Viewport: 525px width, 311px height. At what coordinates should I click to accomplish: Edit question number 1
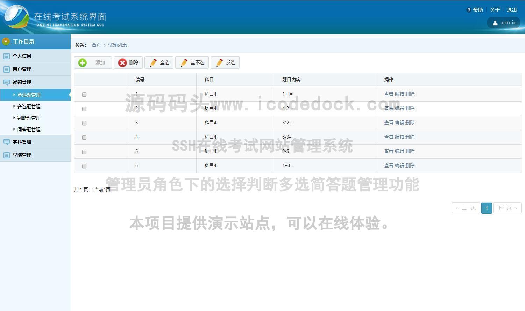(399, 94)
